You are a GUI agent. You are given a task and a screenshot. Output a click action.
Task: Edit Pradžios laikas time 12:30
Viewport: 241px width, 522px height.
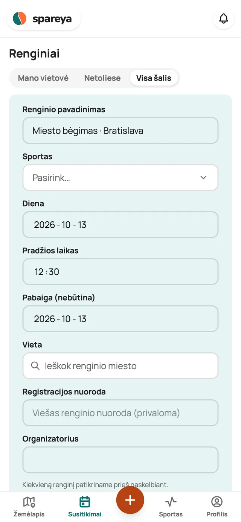click(120, 272)
